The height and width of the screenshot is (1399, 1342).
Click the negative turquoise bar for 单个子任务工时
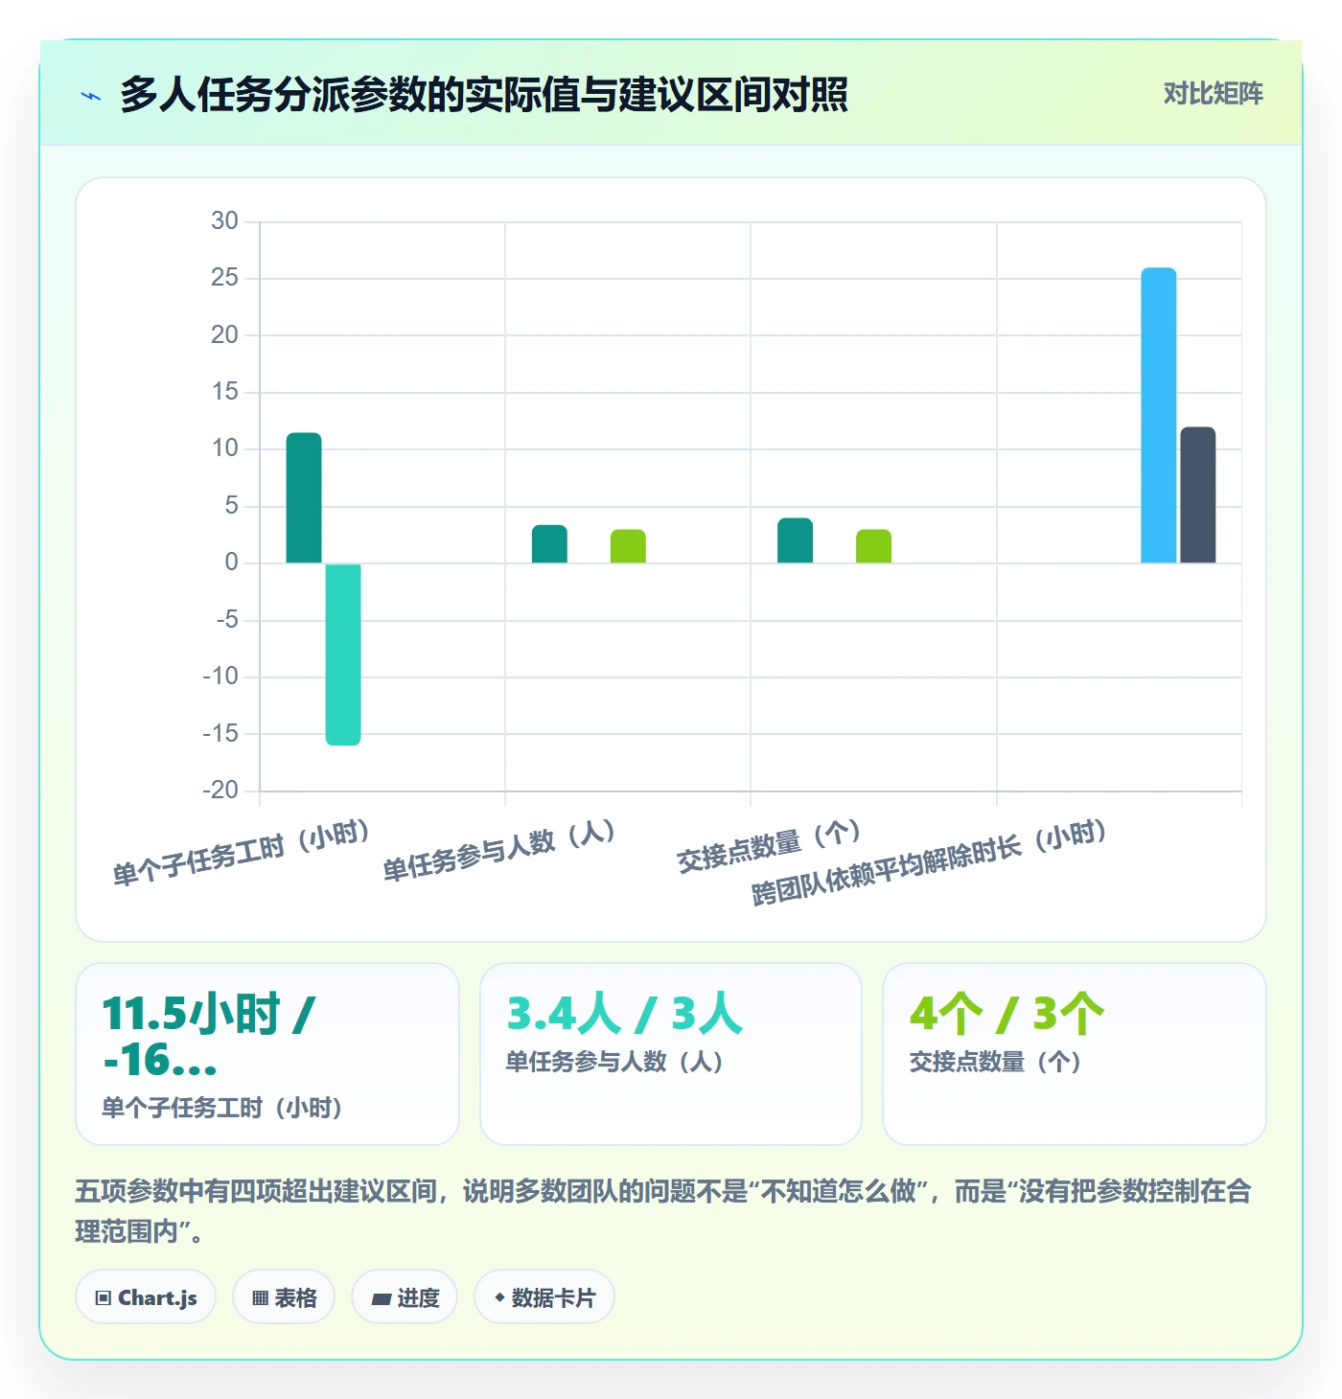[x=343, y=654]
